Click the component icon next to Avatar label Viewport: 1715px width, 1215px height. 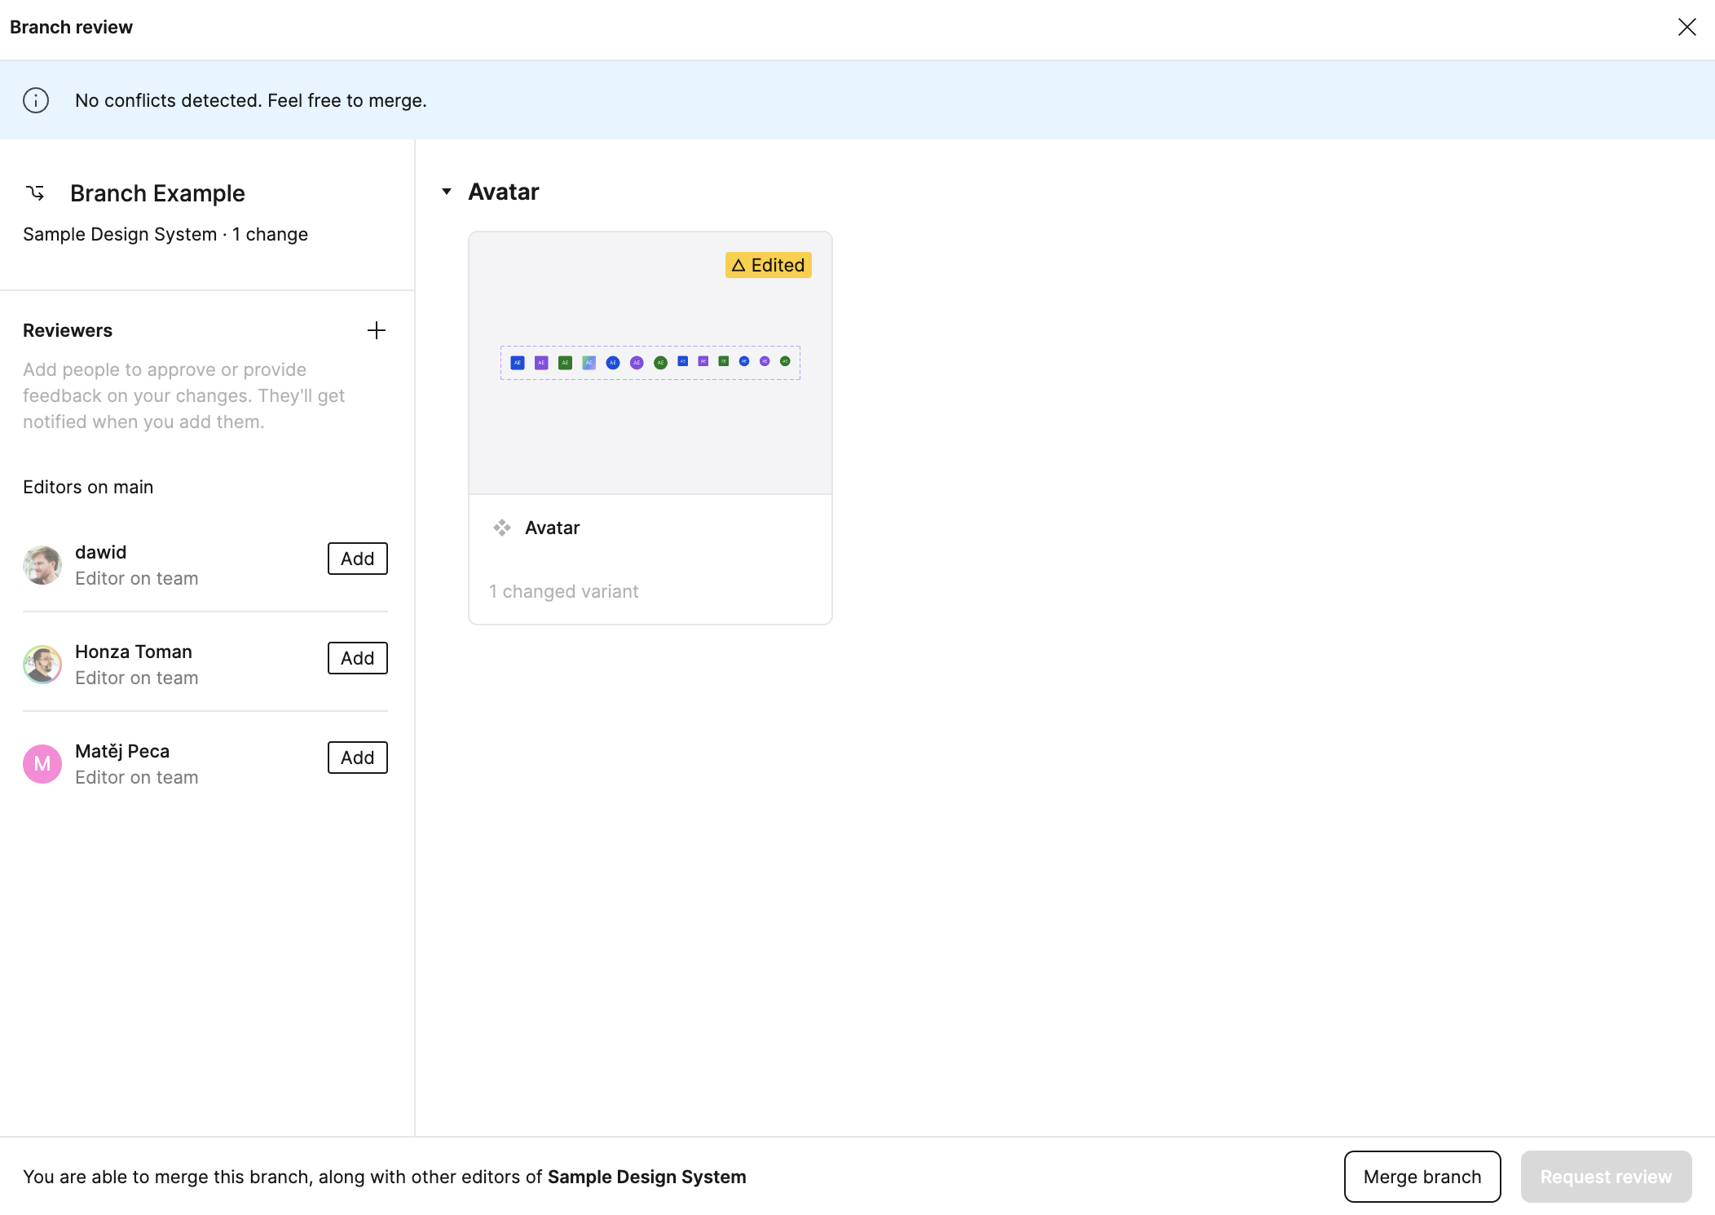(x=502, y=528)
